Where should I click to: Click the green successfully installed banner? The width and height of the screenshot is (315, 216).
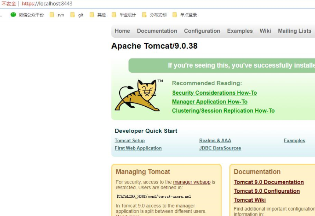[x=222, y=65]
